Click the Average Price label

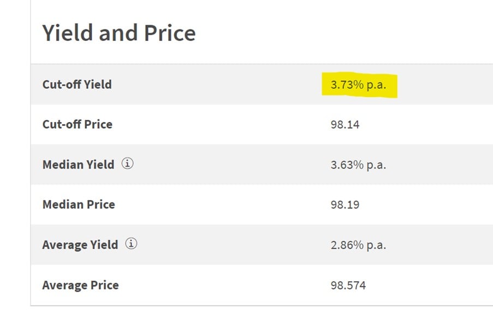point(80,285)
